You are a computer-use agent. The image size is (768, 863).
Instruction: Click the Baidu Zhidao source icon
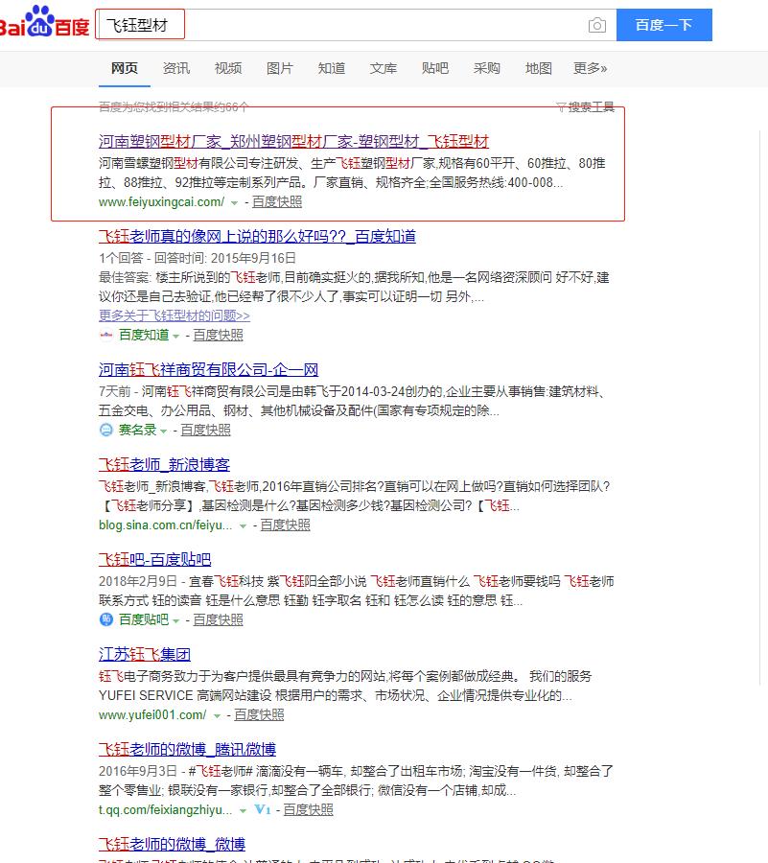(x=106, y=335)
